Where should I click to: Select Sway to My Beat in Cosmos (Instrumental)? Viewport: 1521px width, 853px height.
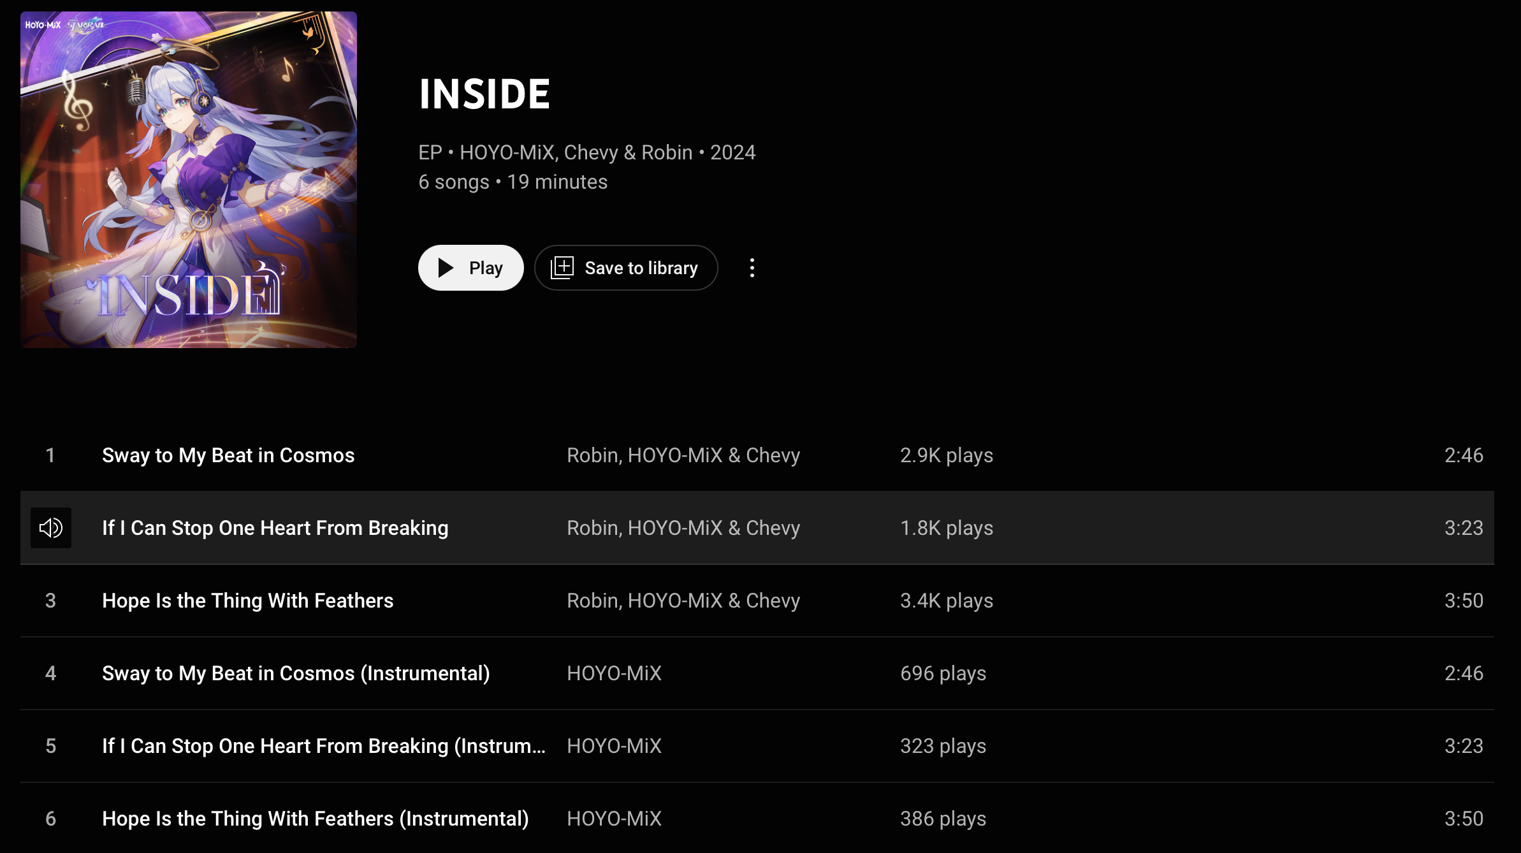point(296,673)
